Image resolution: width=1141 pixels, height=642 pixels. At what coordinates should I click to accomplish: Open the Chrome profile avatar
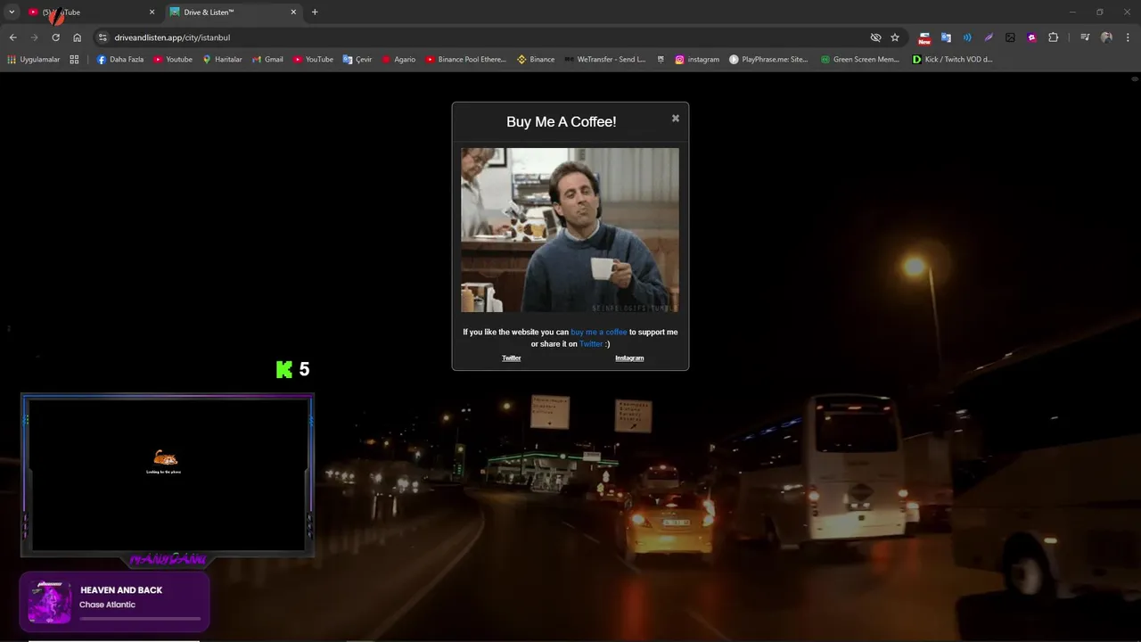[1106, 37]
